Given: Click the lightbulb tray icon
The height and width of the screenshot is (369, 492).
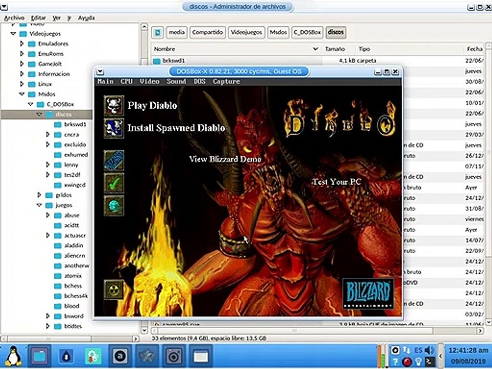Looking at the screenshot, I should coord(418,362).
